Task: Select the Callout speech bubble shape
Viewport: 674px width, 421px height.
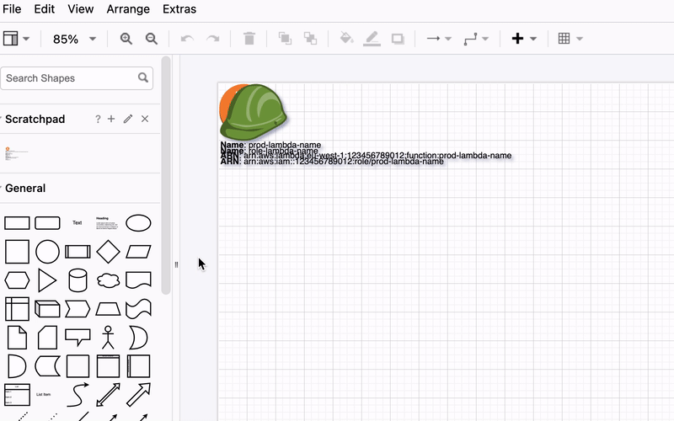Action: click(78, 338)
